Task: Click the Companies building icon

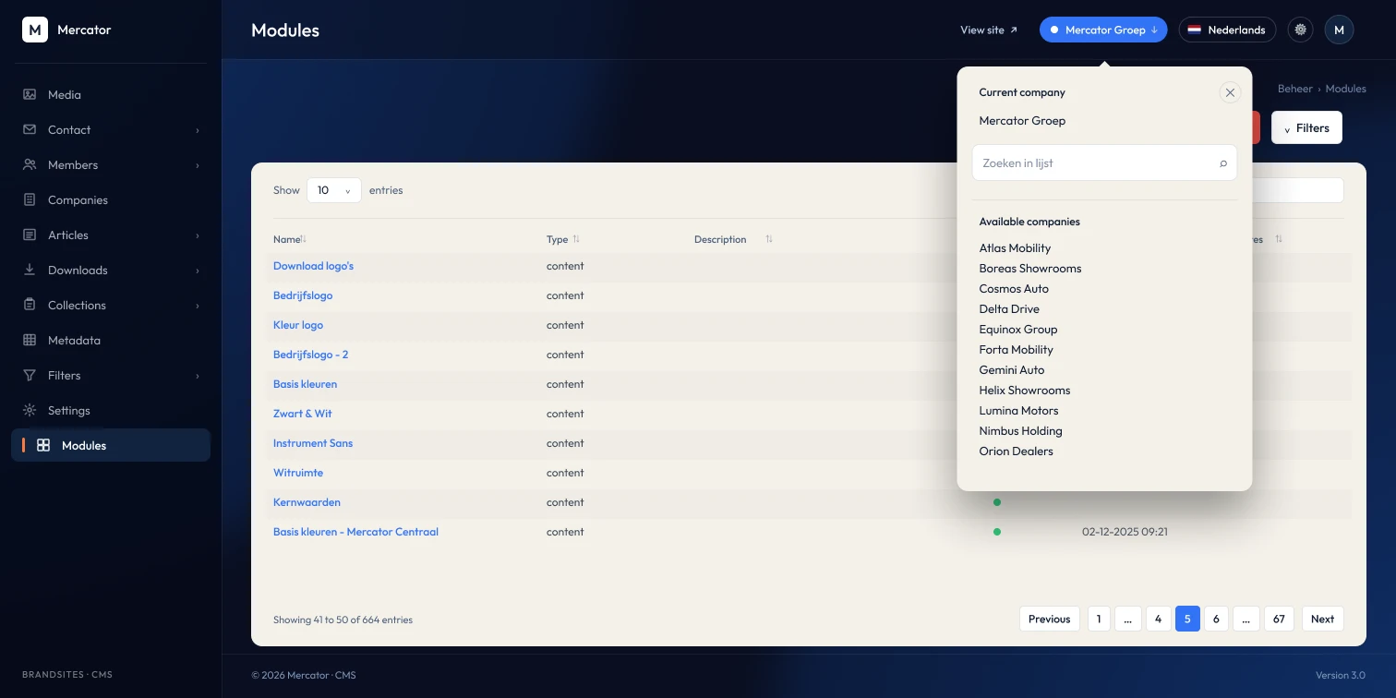Action: click(30, 199)
